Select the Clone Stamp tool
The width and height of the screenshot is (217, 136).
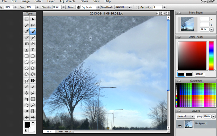27,50
